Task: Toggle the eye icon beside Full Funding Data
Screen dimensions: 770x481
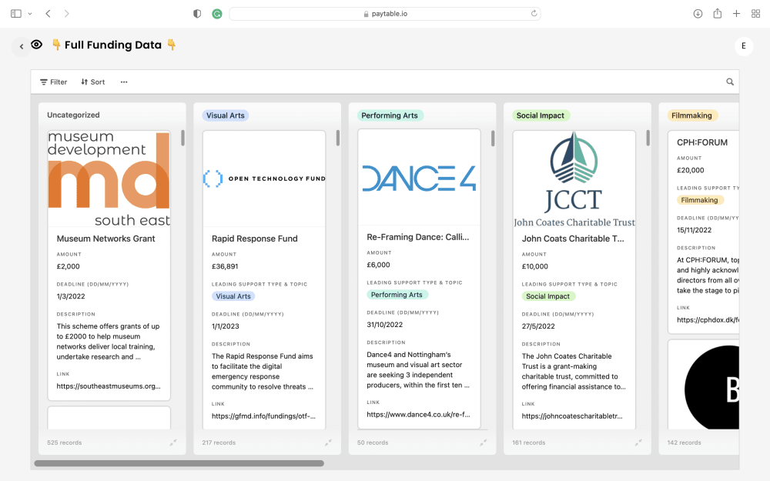Action: point(36,45)
